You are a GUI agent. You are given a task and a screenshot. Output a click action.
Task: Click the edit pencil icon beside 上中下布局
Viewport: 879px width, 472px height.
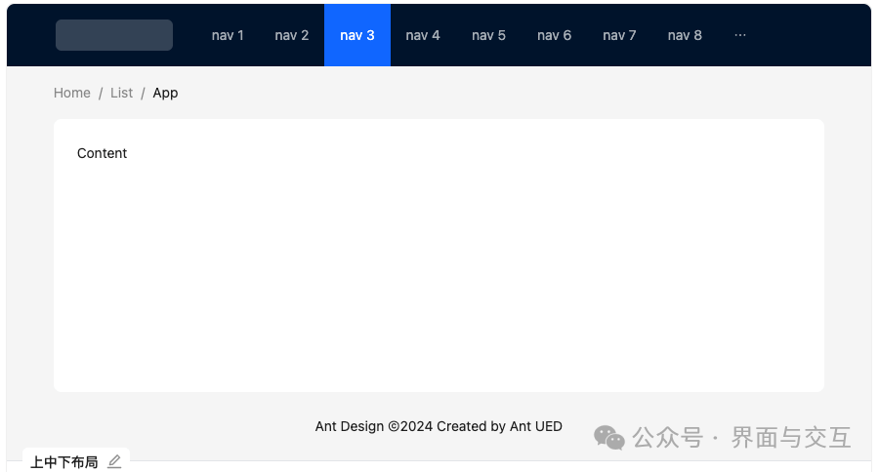[x=114, y=462]
